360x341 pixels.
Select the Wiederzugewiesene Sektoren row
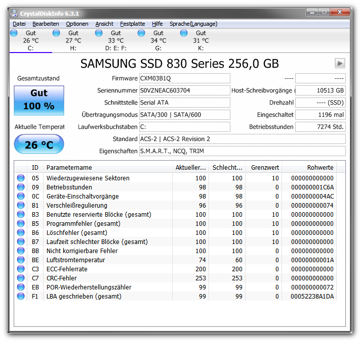pyautogui.click(x=176, y=178)
